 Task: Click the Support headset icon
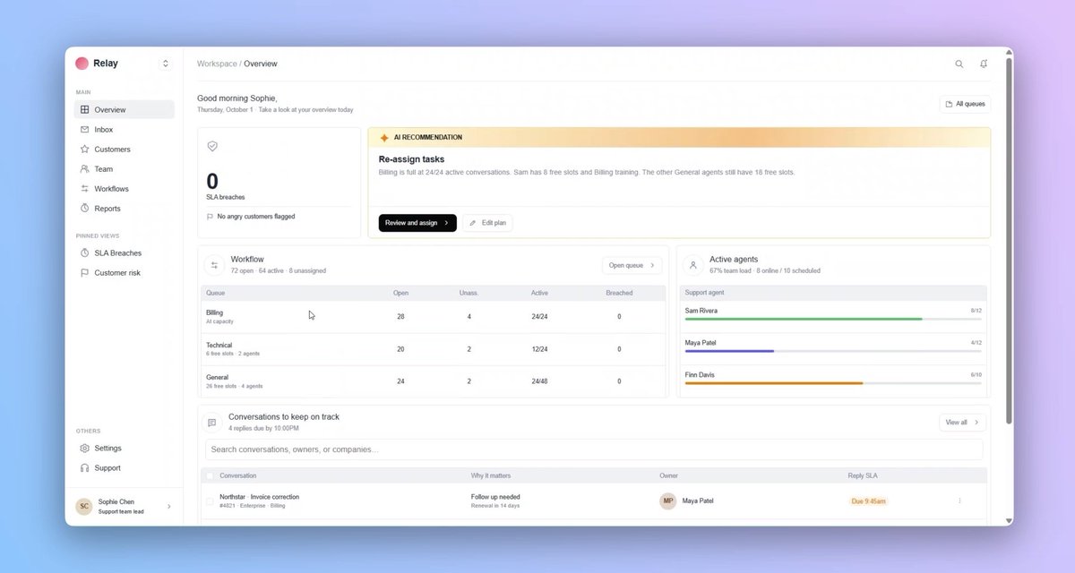[84, 468]
